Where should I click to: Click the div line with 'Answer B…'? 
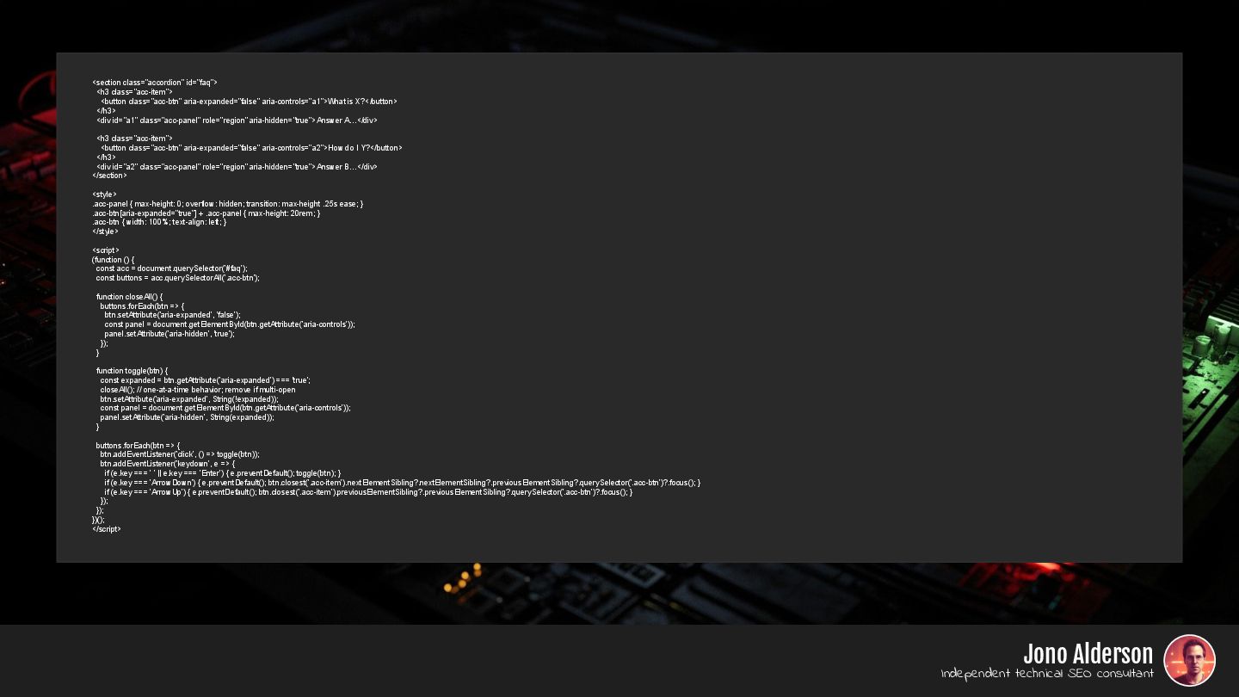click(x=237, y=167)
